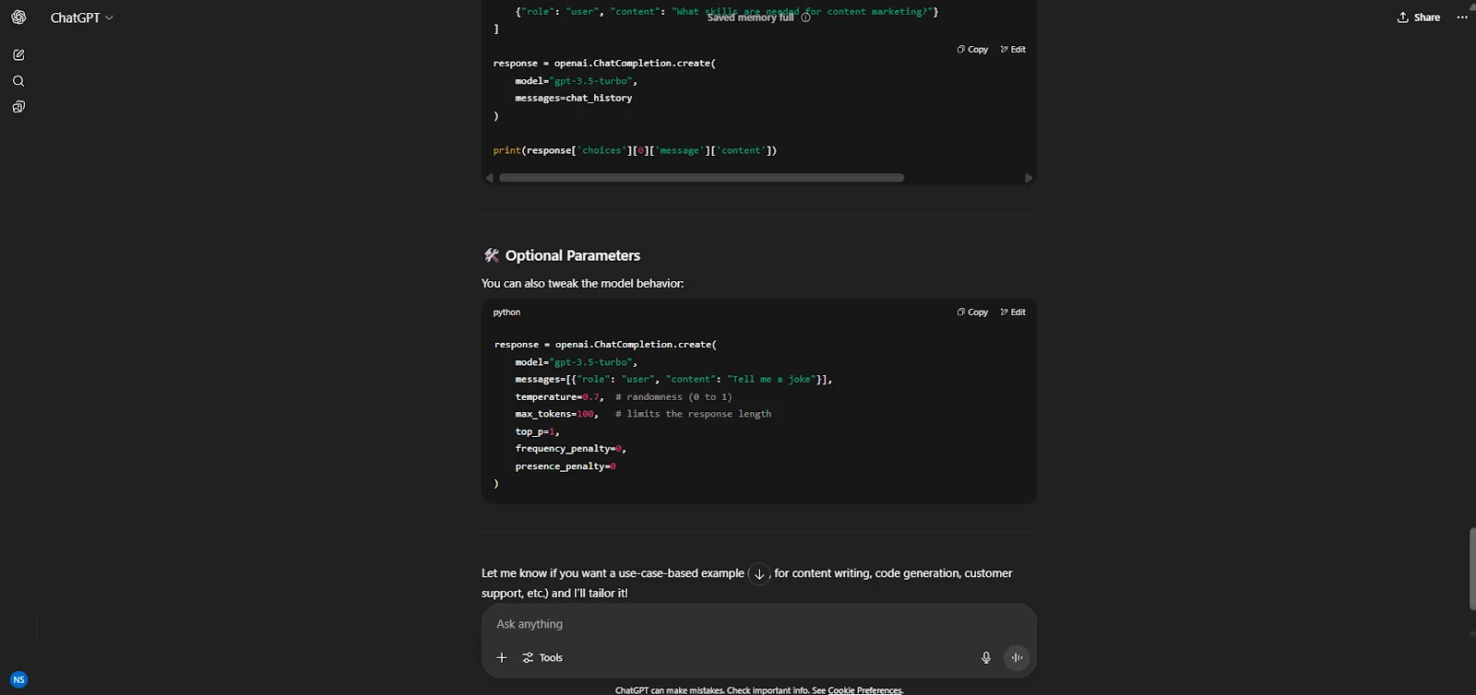
Task: Click the right arrow of code scrollbar
Action: coord(1029,178)
